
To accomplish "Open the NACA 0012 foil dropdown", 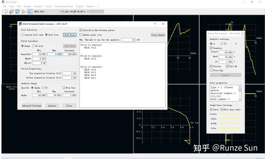I will point(47,11).
